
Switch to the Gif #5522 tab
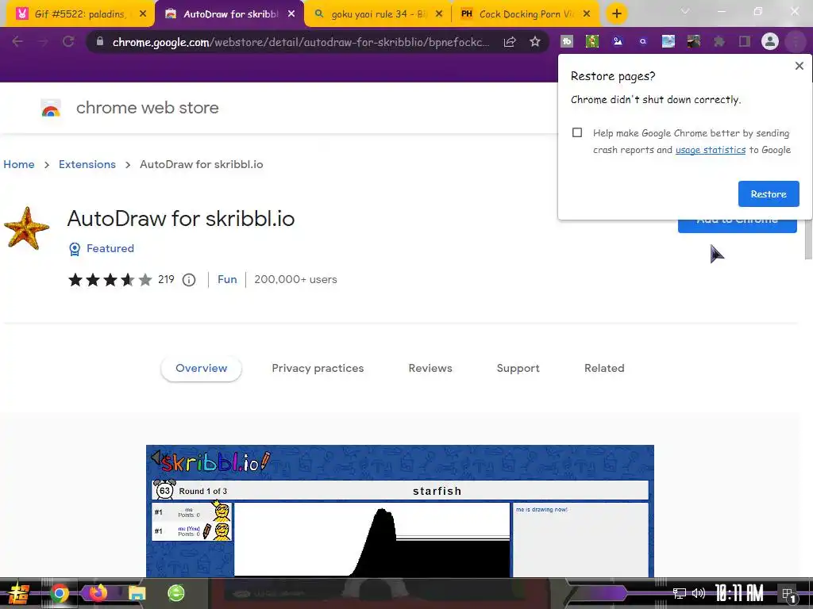click(x=80, y=14)
